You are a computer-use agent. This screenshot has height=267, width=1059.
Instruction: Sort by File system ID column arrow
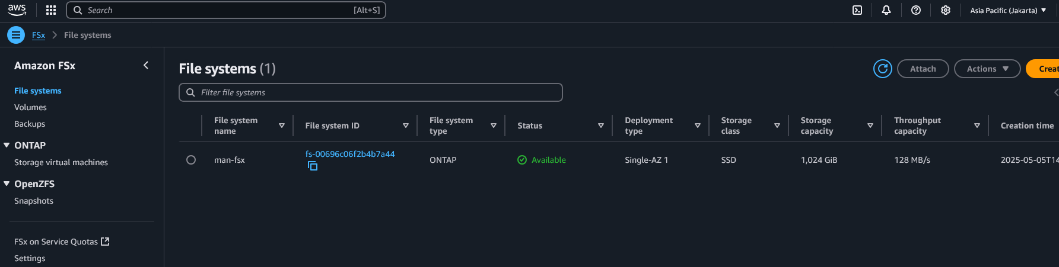(406, 126)
